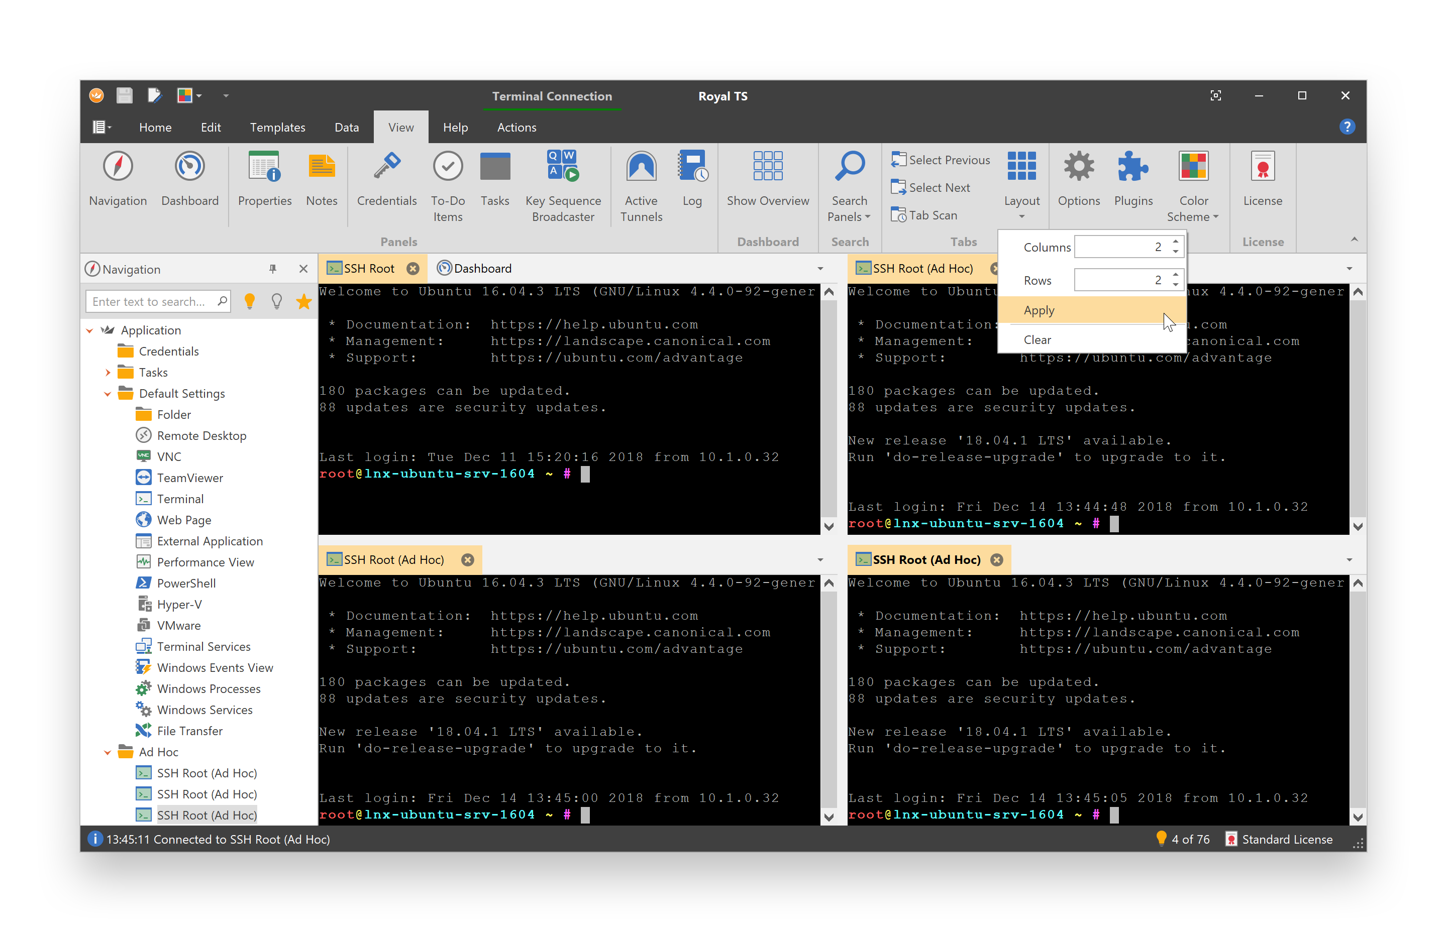Toggle the favorites star filter

304,301
